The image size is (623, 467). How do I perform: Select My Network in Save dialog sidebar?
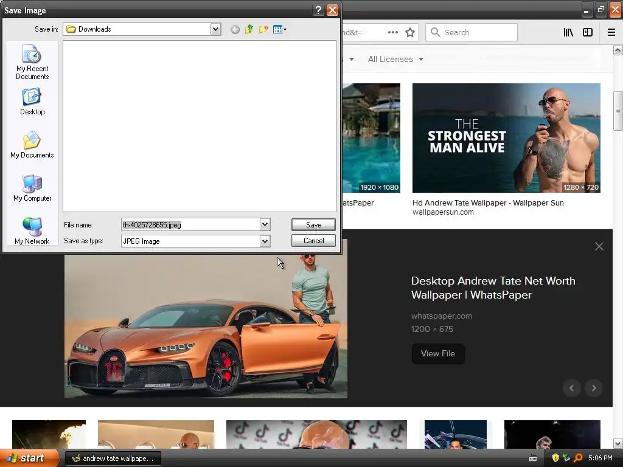pyautogui.click(x=32, y=230)
